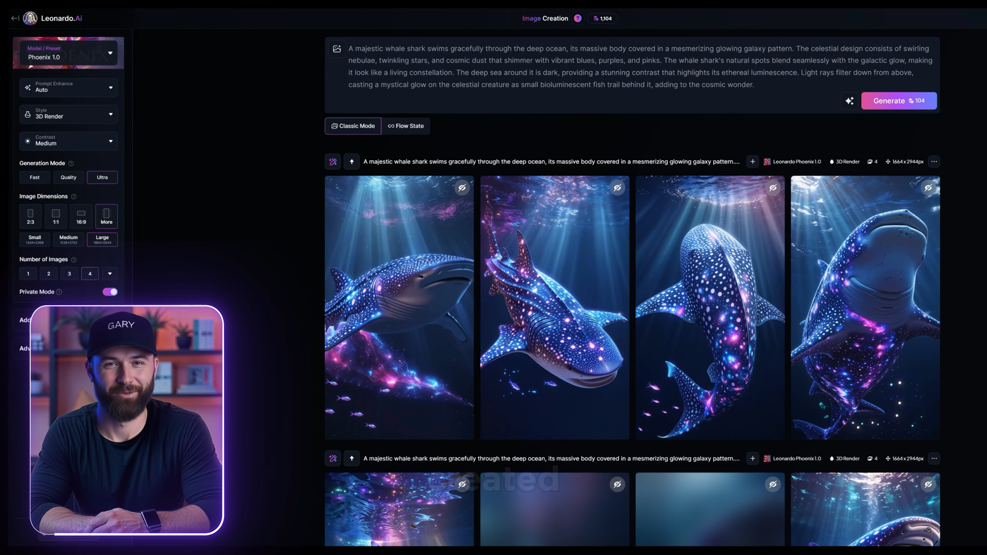This screenshot has height=555, width=987.
Task: Select Quality generation mode
Action: pyautogui.click(x=68, y=178)
